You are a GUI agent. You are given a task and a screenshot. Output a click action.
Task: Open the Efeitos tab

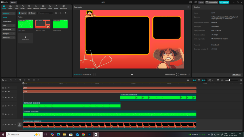[x=29, y=7]
